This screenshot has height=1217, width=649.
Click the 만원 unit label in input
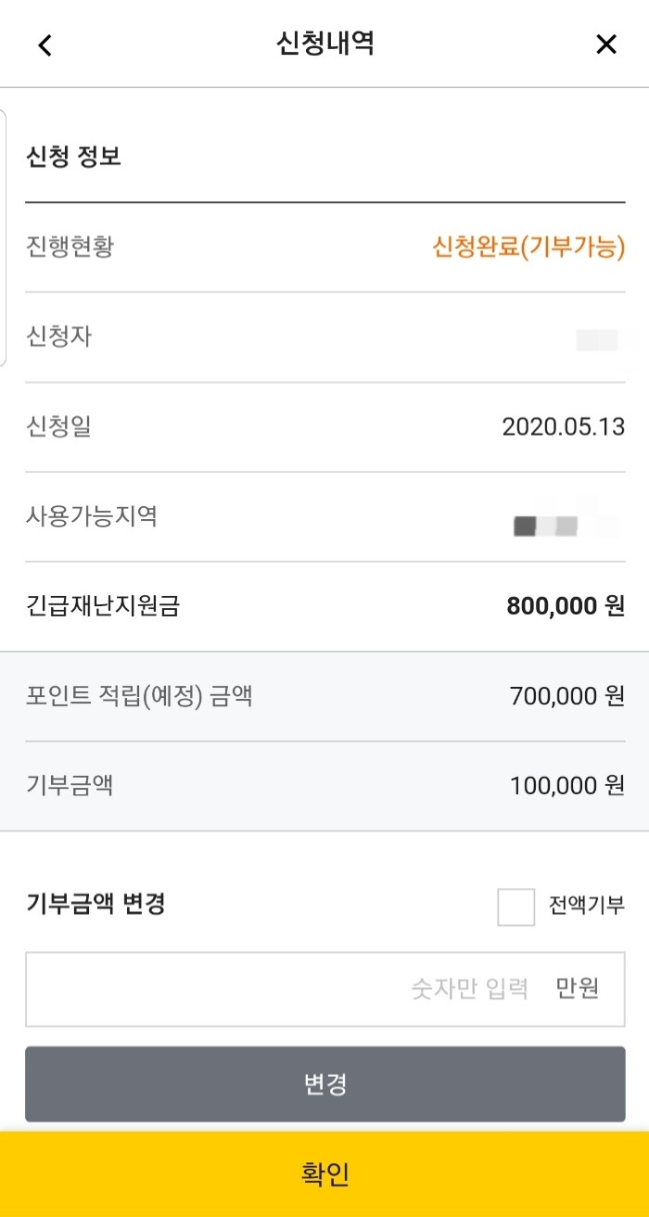(x=578, y=989)
